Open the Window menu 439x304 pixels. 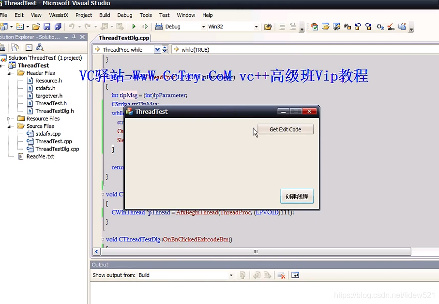point(186,15)
